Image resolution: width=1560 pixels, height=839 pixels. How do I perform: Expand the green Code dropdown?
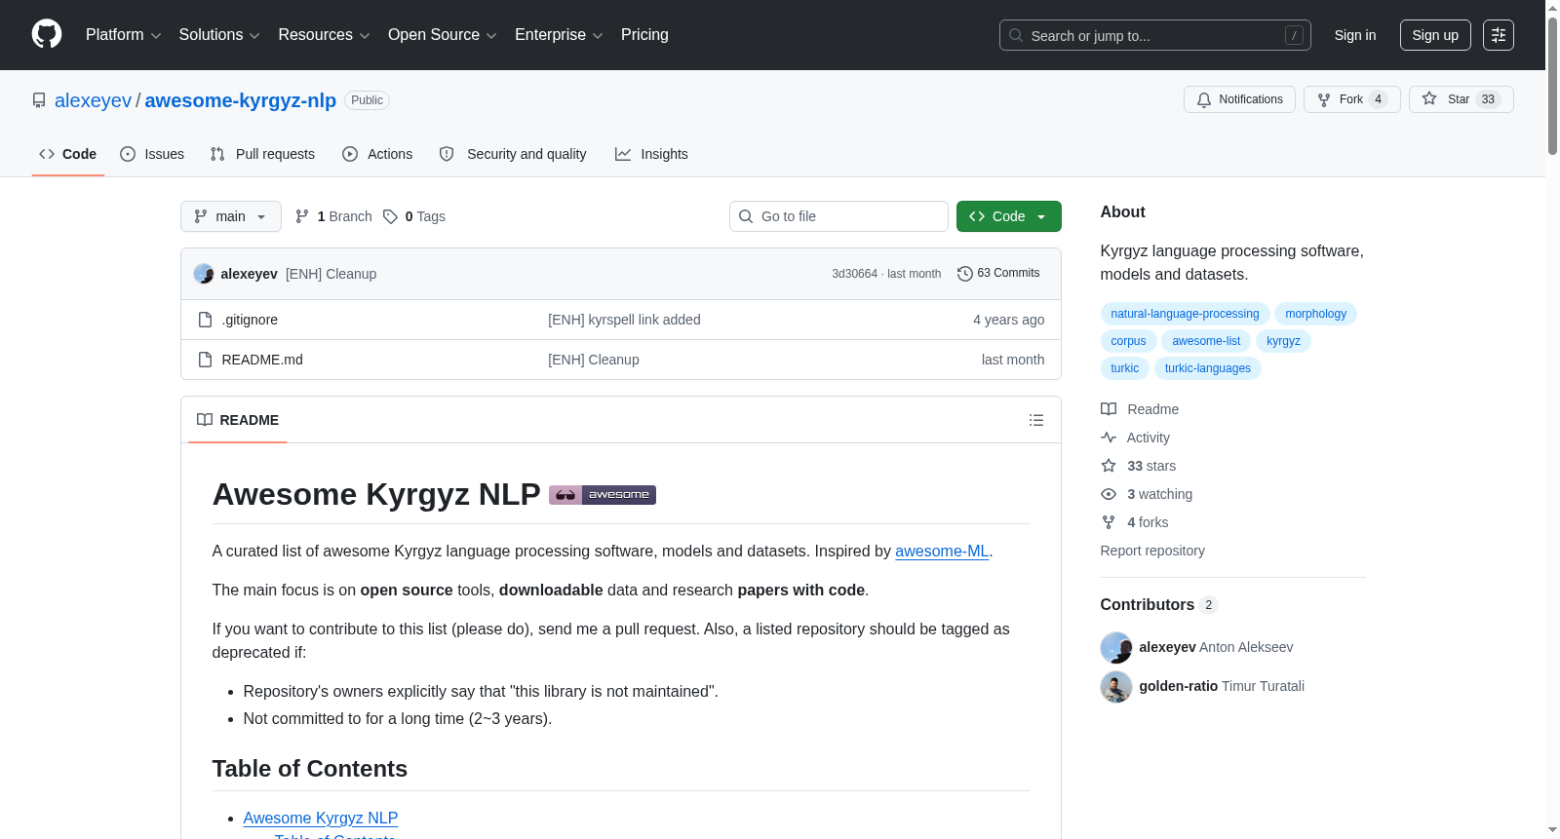(x=1009, y=216)
